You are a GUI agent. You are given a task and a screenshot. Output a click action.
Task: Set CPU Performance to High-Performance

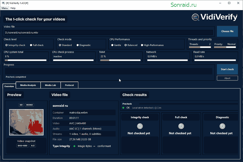click(152, 45)
